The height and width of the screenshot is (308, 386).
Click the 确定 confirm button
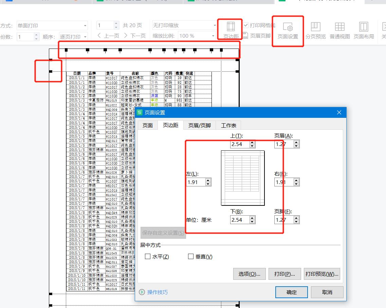click(x=291, y=292)
